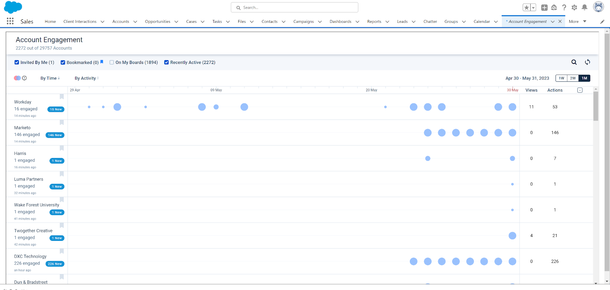Open the Reports tab

(374, 22)
